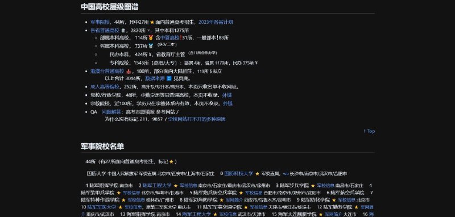Open the 港澳台普通高校 link

point(107,71)
